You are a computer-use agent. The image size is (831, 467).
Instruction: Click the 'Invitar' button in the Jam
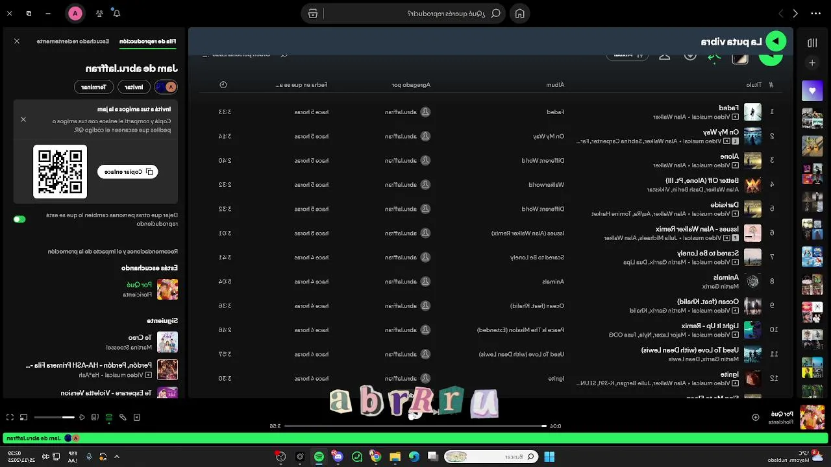click(134, 87)
